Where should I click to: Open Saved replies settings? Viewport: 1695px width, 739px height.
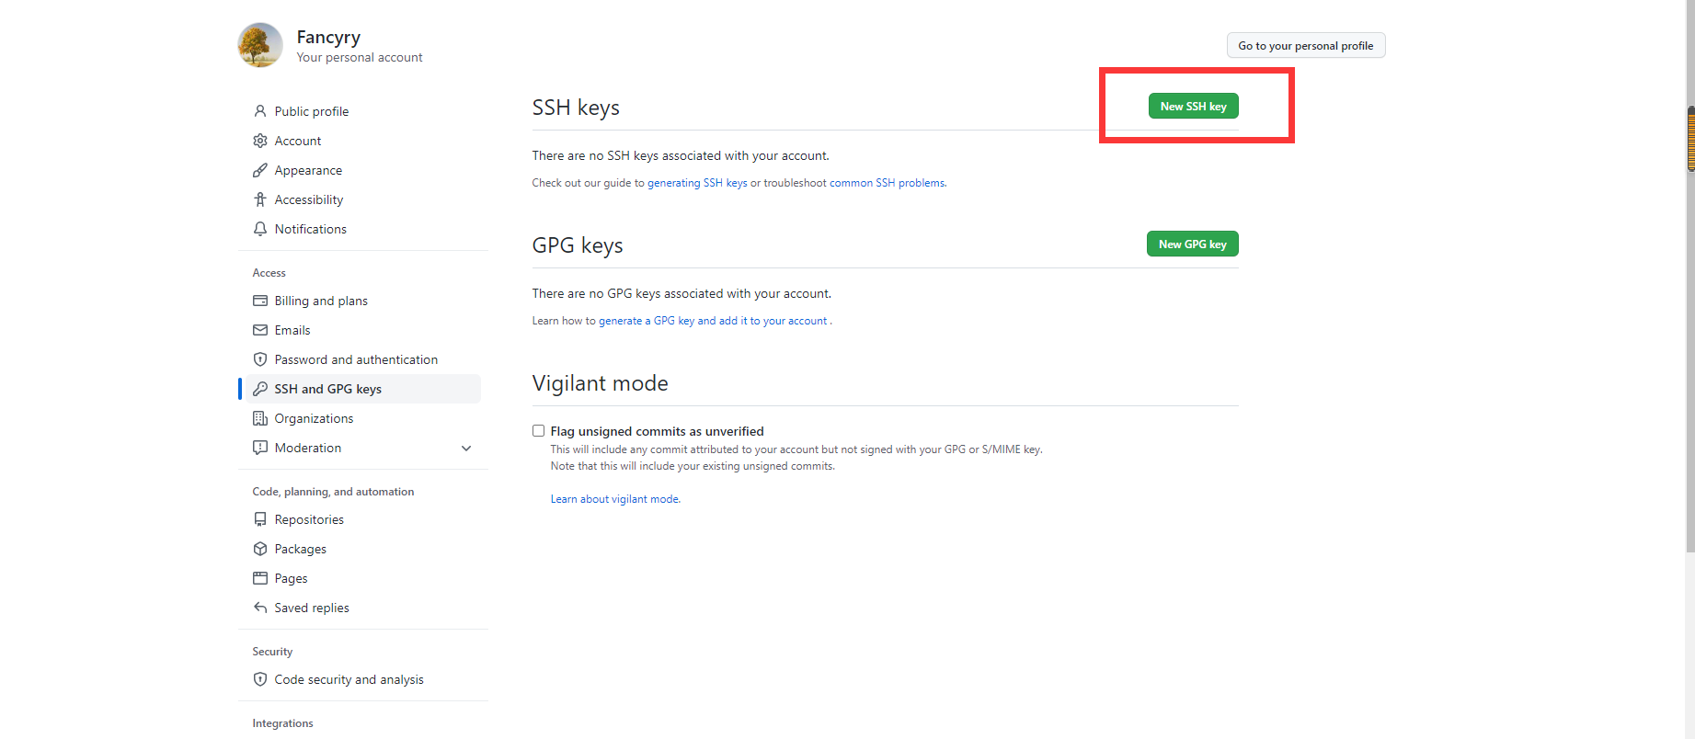[x=363, y=608]
